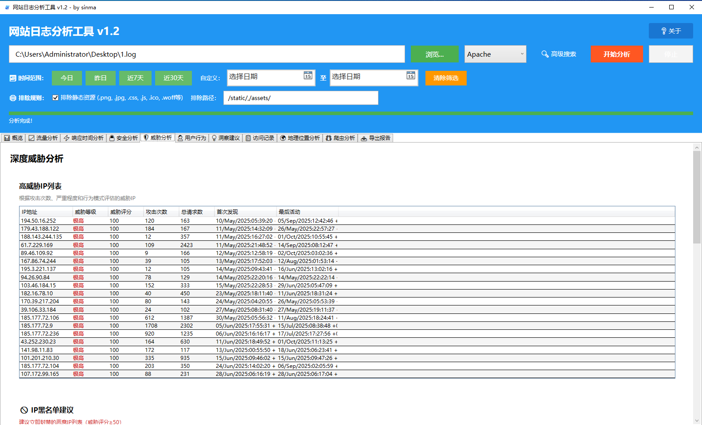Click the exclude path input field
The image size is (702, 425).
tap(300, 98)
